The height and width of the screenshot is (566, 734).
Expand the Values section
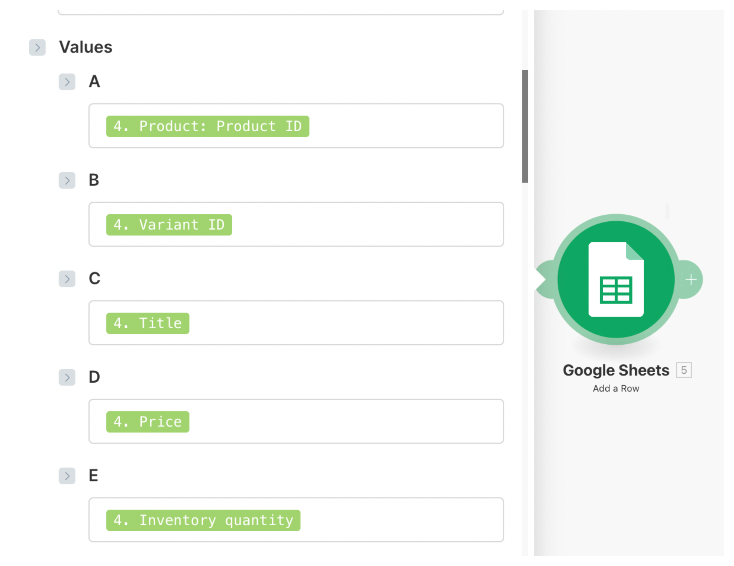point(37,47)
